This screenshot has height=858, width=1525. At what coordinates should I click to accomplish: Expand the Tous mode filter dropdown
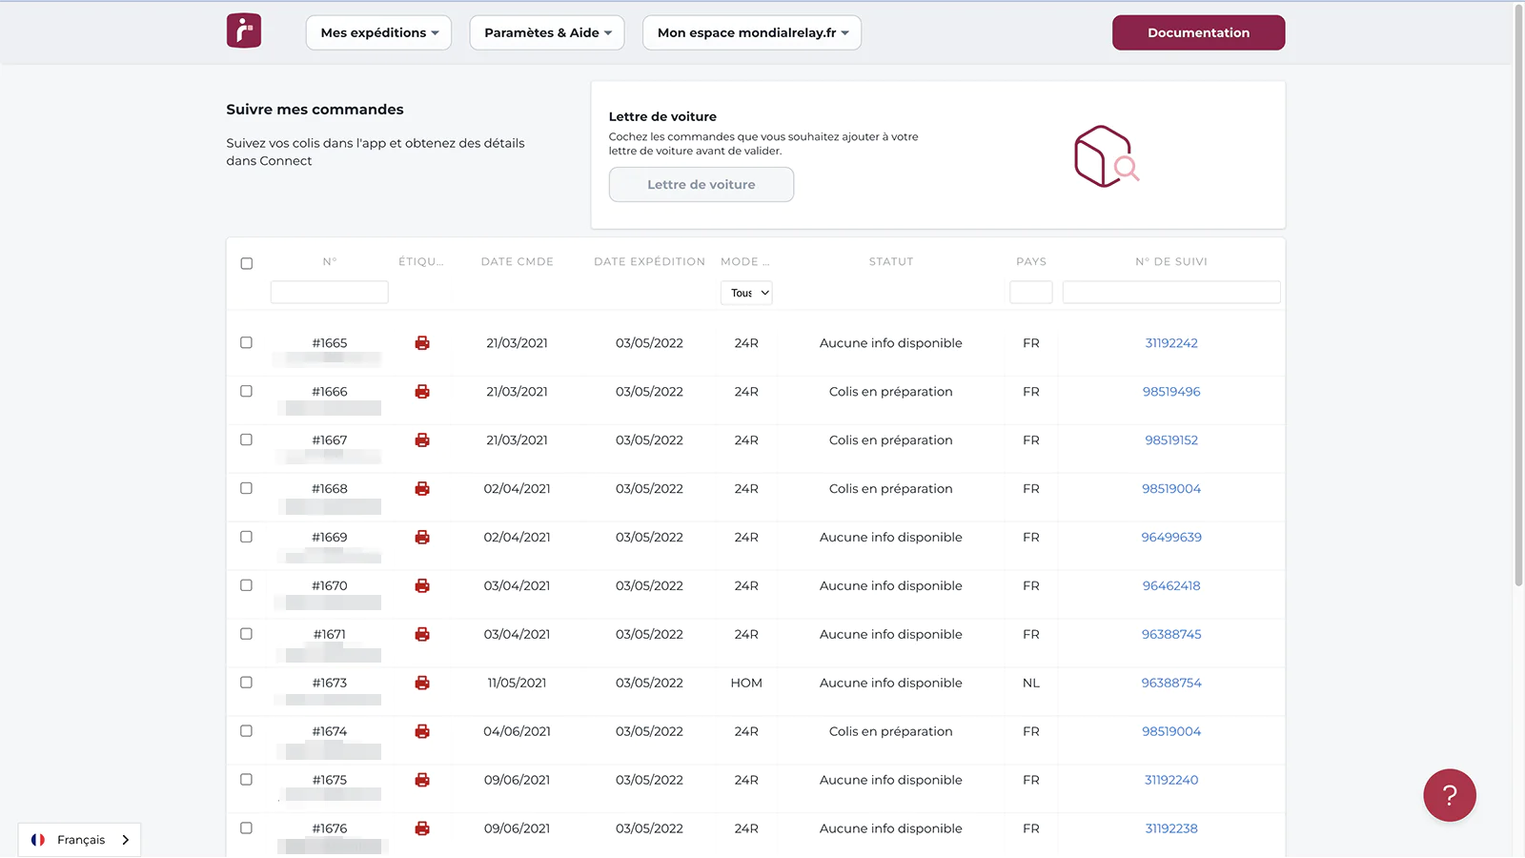tap(746, 293)
